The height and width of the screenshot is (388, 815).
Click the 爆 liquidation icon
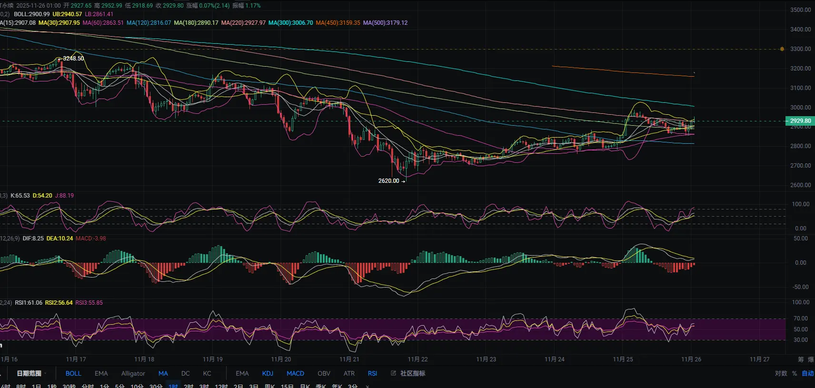click(x=811, y=359)
